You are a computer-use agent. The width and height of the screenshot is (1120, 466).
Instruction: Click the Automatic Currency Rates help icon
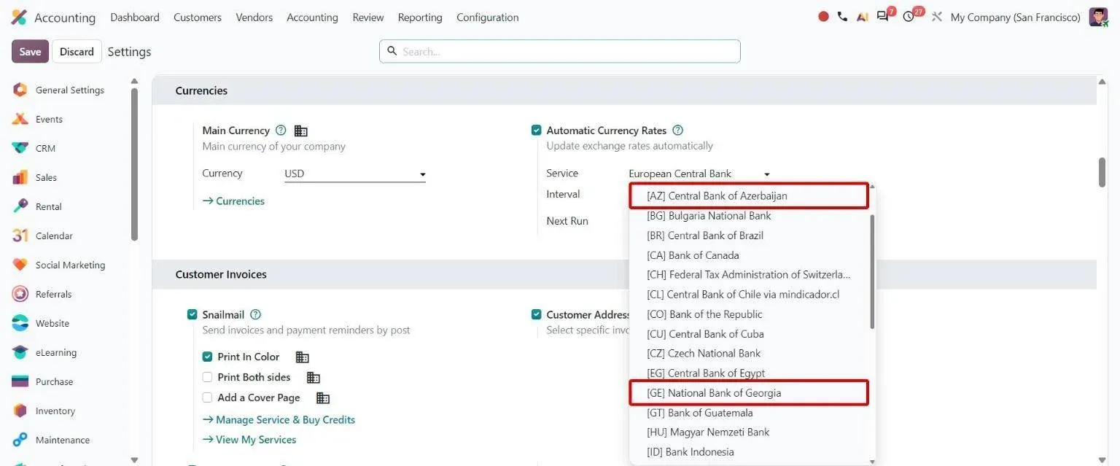click(x=677, y=131)
